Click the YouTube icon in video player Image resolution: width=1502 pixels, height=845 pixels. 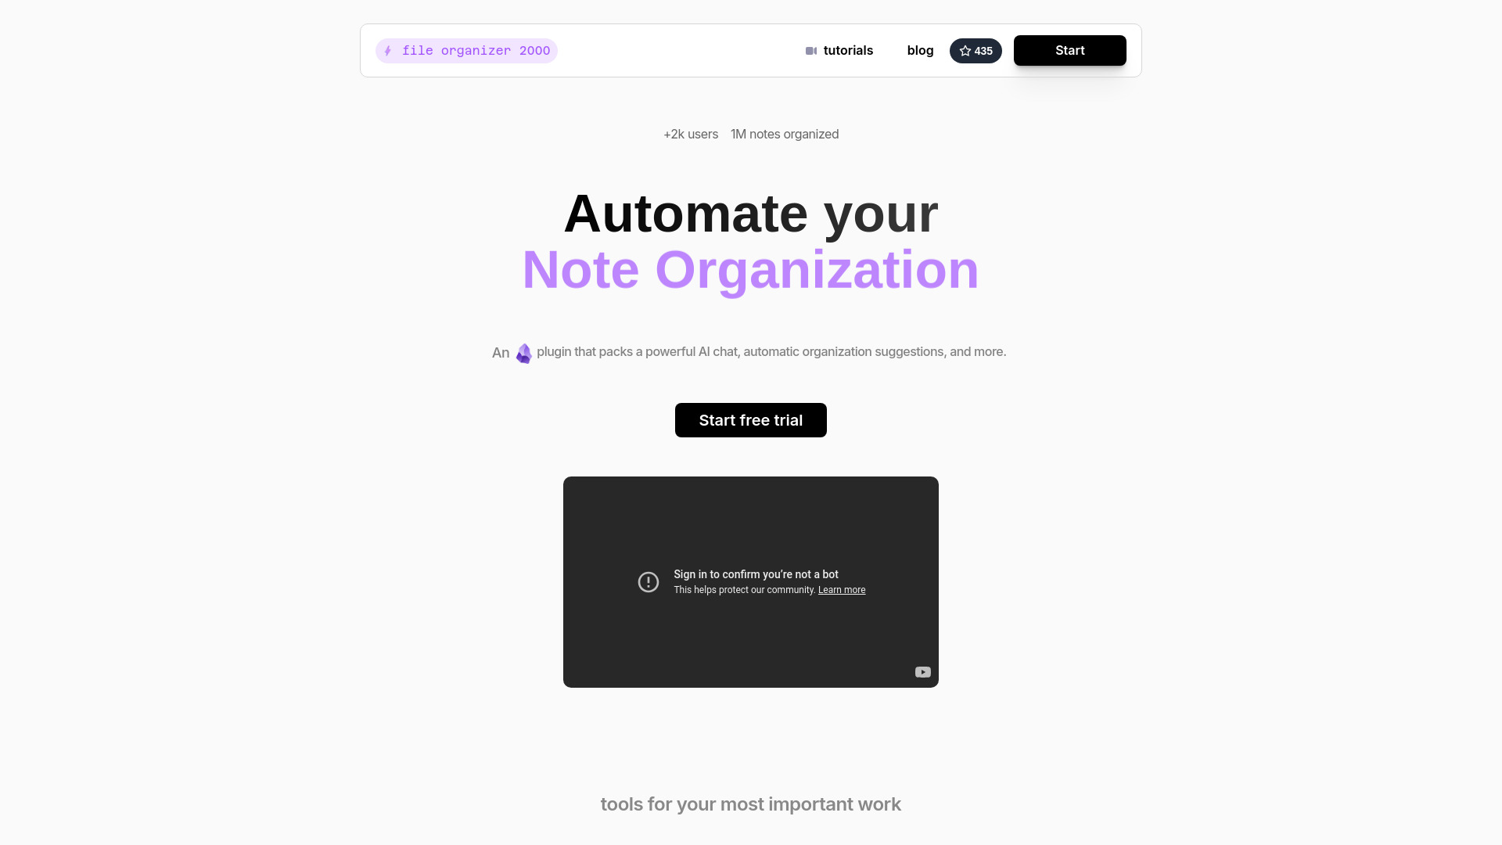pos(923,671)
